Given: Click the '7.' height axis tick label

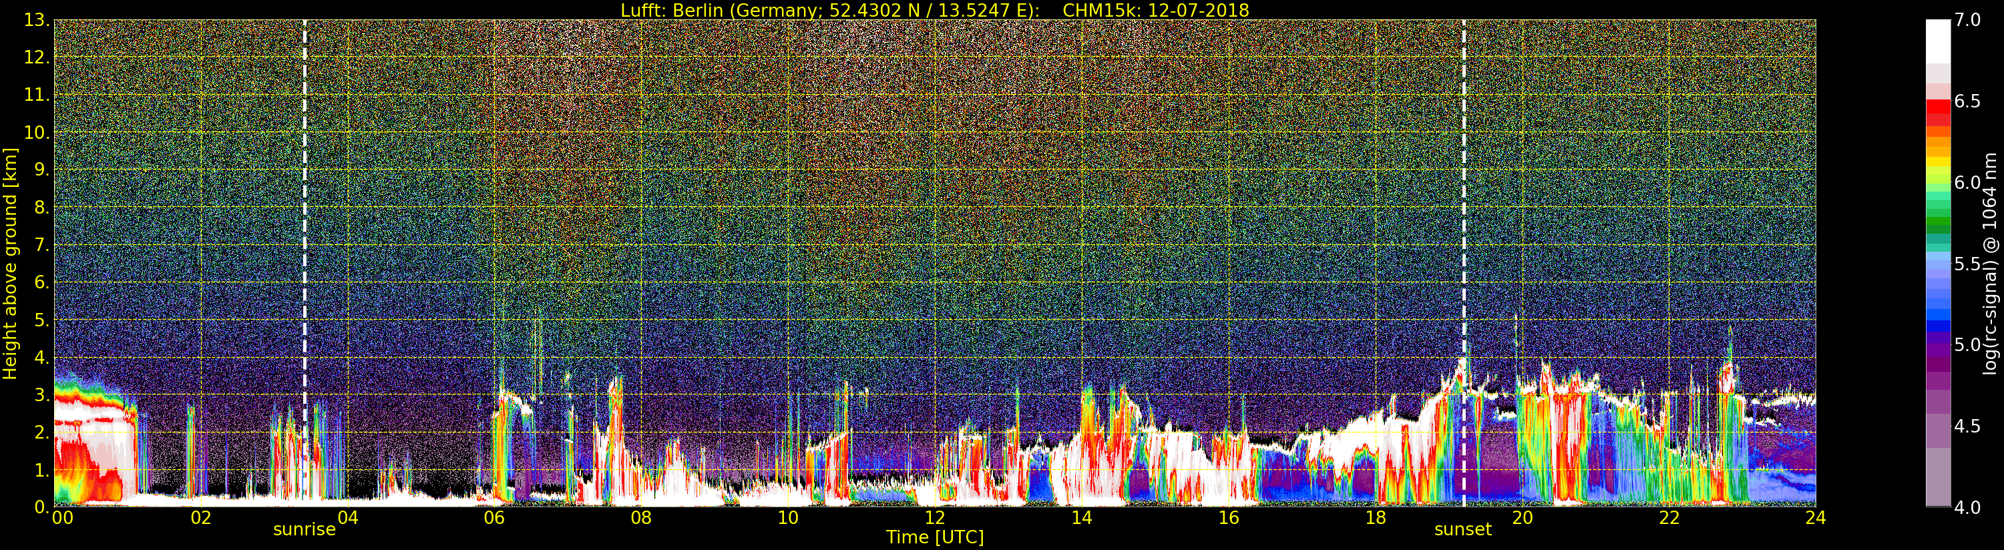Looking at the screenshot, I should (x=41, y=245).
